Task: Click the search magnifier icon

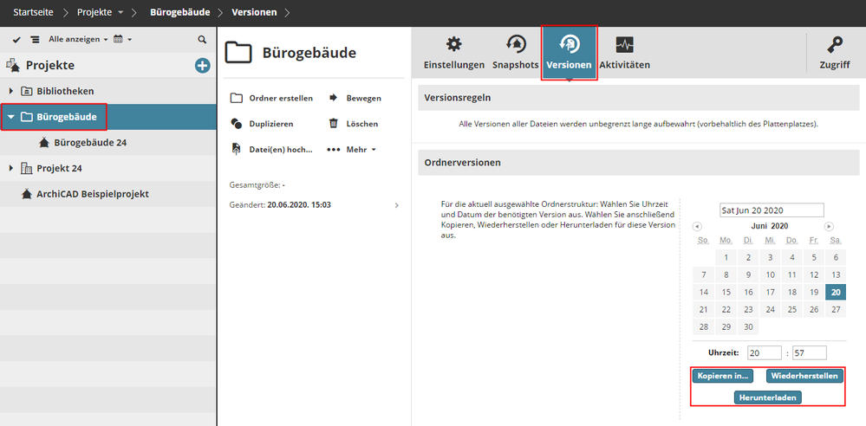Action: tap(202, 39)
